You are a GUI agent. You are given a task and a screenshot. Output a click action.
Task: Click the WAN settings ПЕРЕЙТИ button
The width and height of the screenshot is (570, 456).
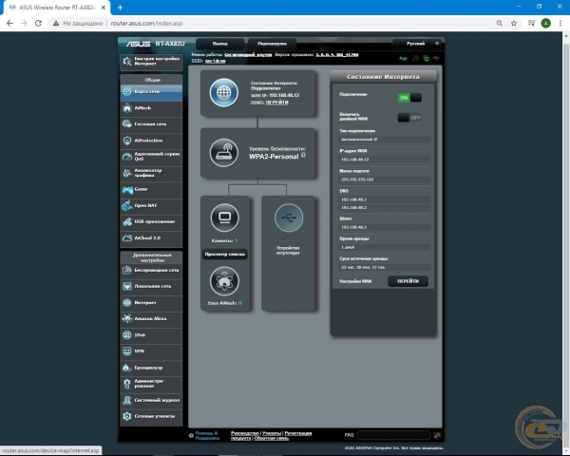tap(408, 281)
